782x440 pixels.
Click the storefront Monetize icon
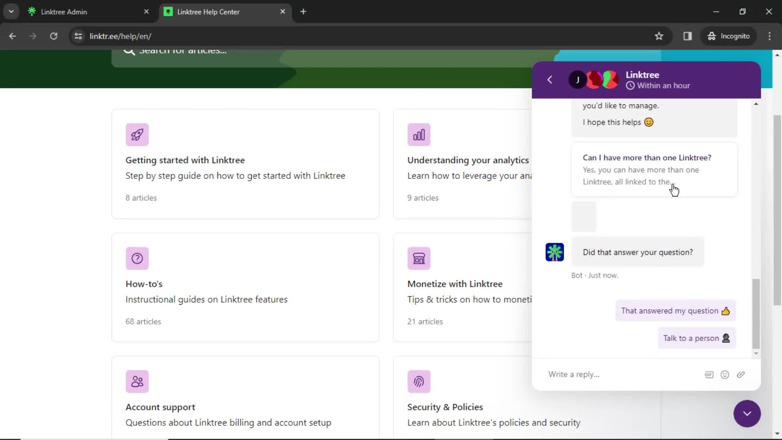419,258
